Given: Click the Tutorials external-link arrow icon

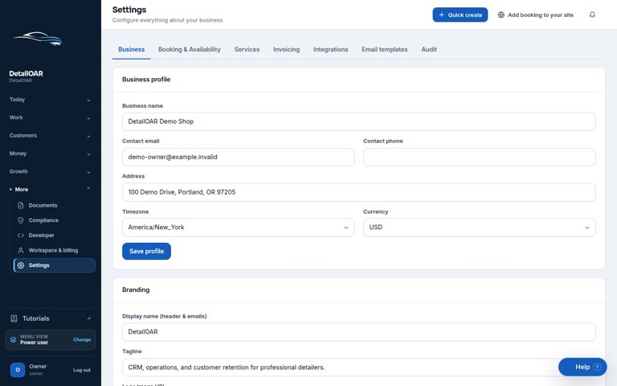Looking at the screenshot, I should 88,318.
